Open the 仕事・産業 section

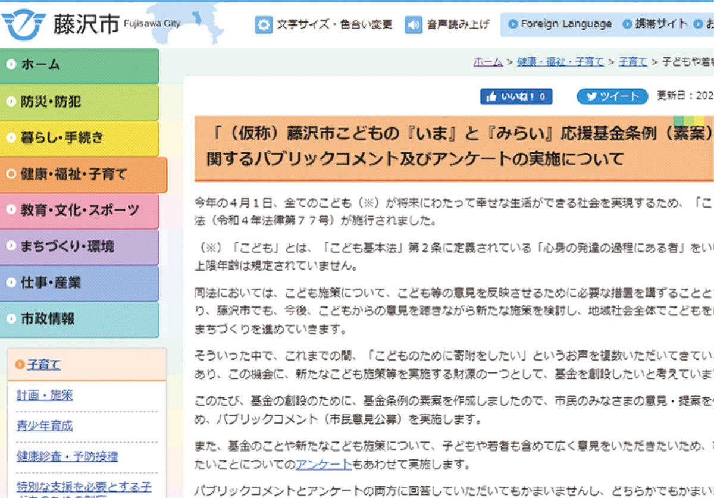[79, 283]
